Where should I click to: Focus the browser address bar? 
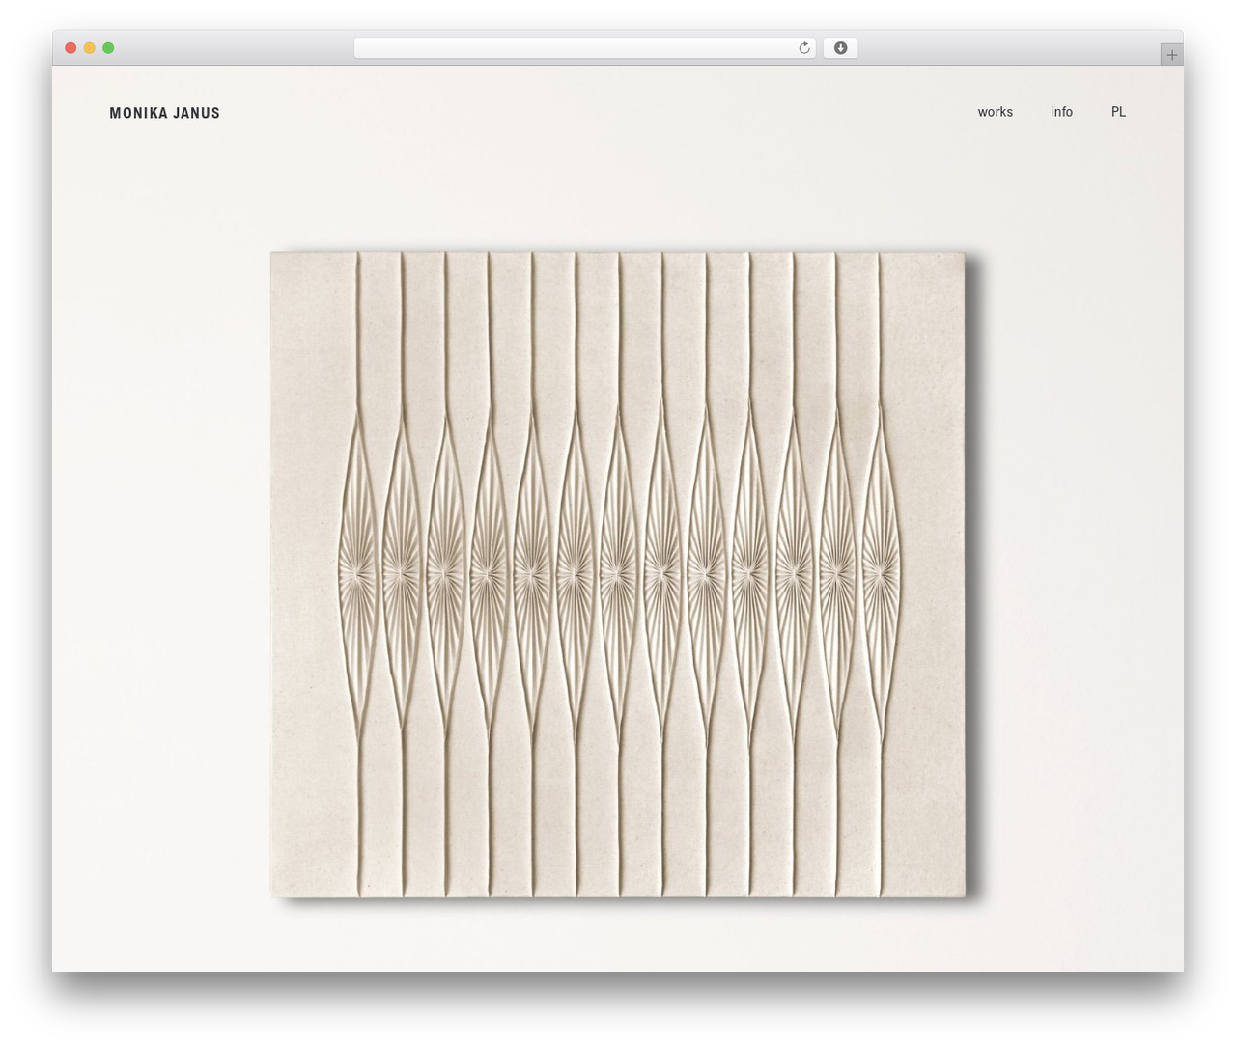[x=584, y=48]
